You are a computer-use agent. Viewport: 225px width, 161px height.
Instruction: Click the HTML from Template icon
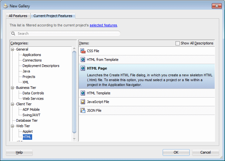click(83, 60)
